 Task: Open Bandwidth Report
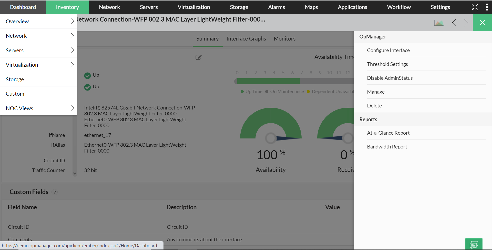pos(387,147)
